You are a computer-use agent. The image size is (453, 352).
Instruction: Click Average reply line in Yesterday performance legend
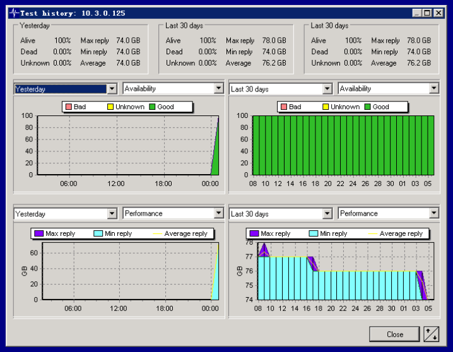(x=157, y=233)
